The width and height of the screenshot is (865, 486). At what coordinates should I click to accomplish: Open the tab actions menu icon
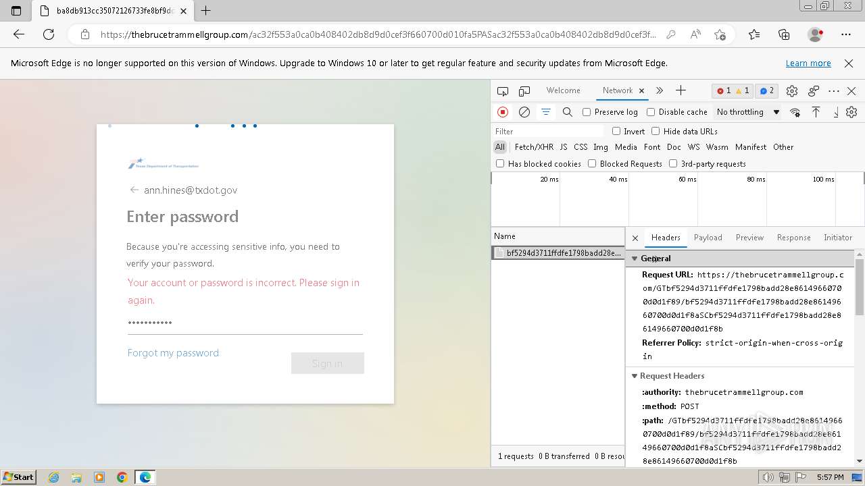(16, 11)
